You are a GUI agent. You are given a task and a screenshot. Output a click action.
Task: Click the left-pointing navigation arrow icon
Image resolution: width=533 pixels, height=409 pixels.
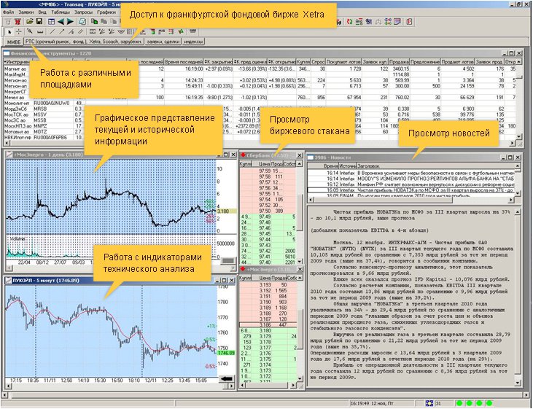(61, 22)
